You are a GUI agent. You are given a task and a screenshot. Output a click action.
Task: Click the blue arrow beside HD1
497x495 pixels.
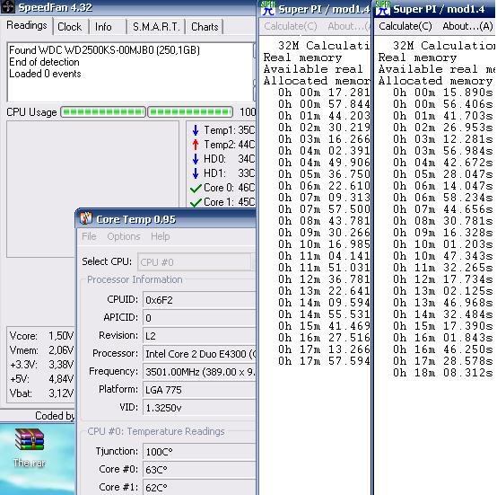click(x=196, y=173)
